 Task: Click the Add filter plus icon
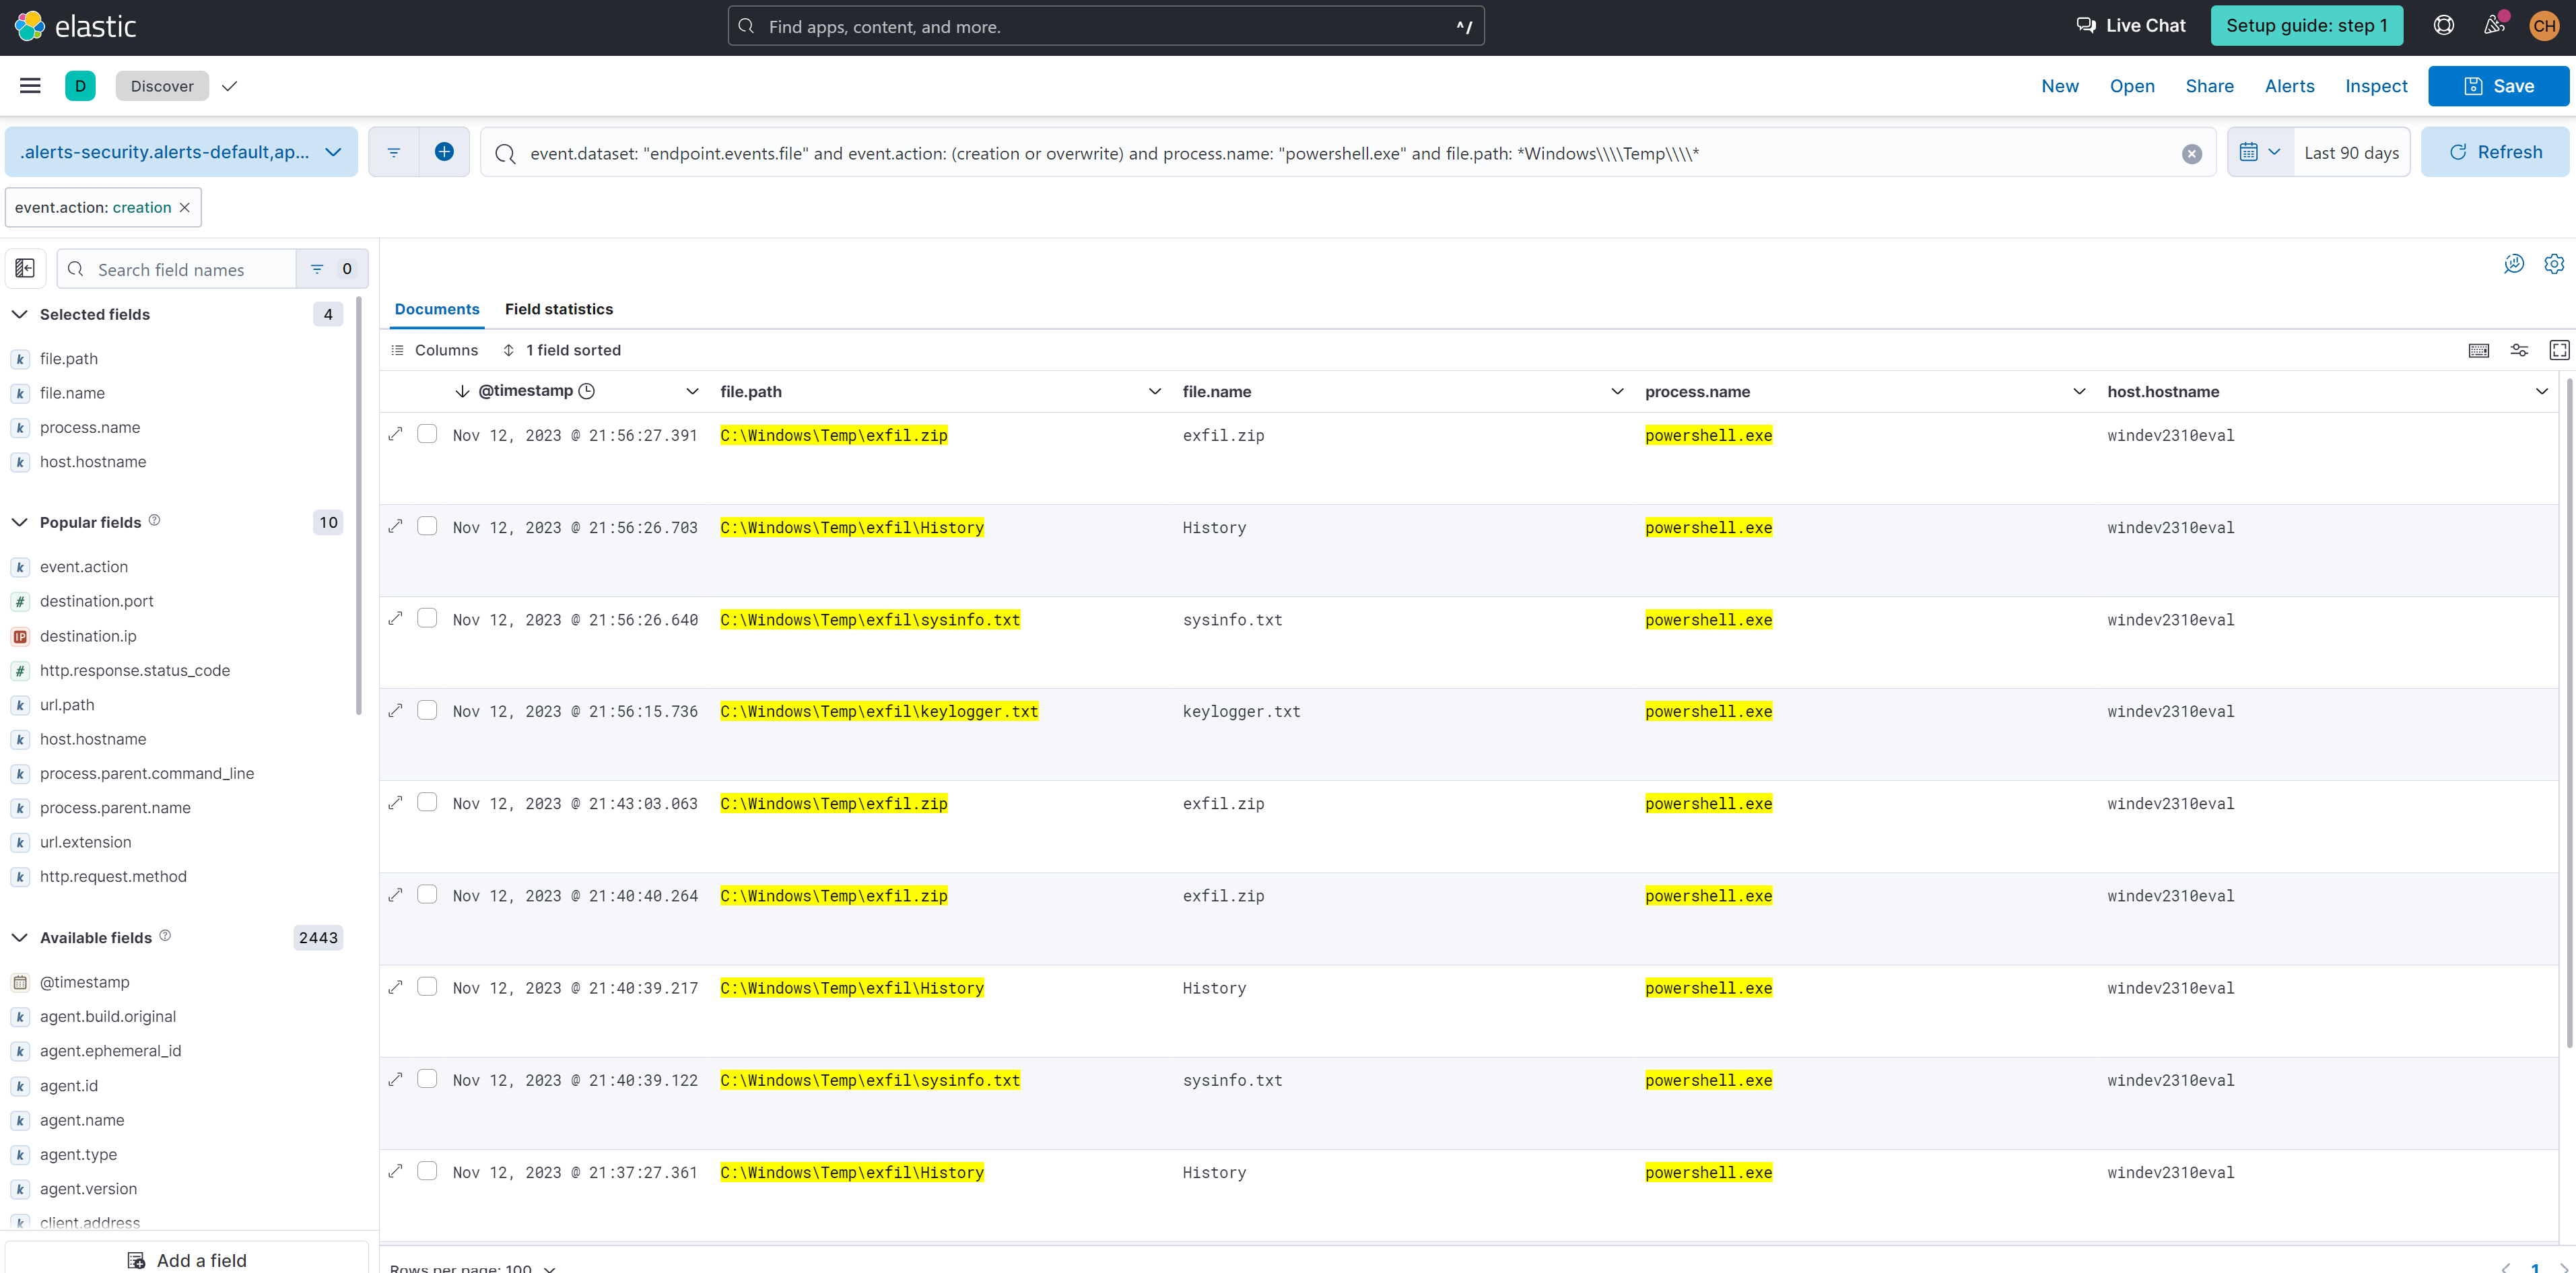click(445, 153)
